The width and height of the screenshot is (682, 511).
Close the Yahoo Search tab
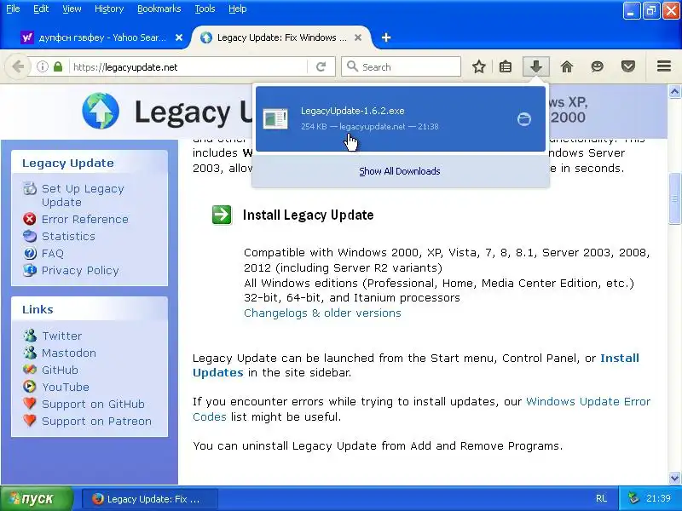[179, 37]
